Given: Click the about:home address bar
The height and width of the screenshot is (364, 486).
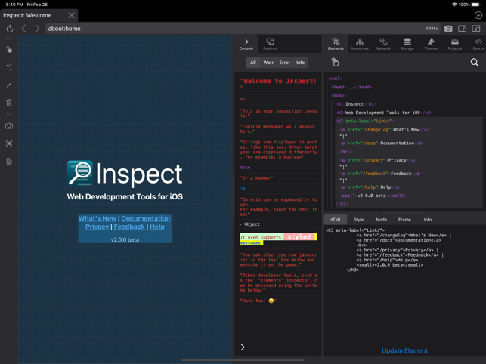Looking at the screenshot, I should (x=243, y=29).
